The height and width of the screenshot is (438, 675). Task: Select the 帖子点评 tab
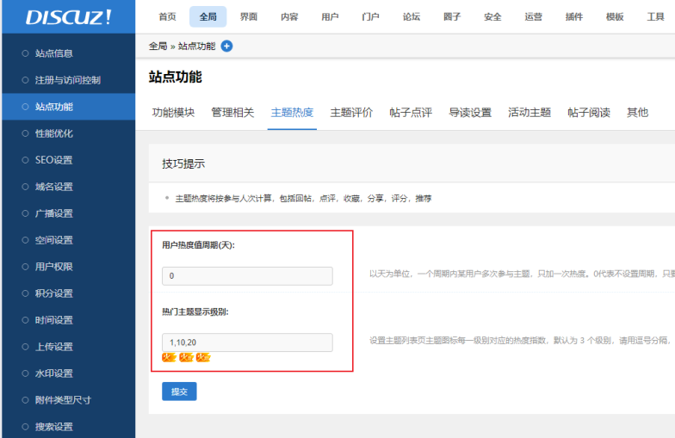(411, 113)
